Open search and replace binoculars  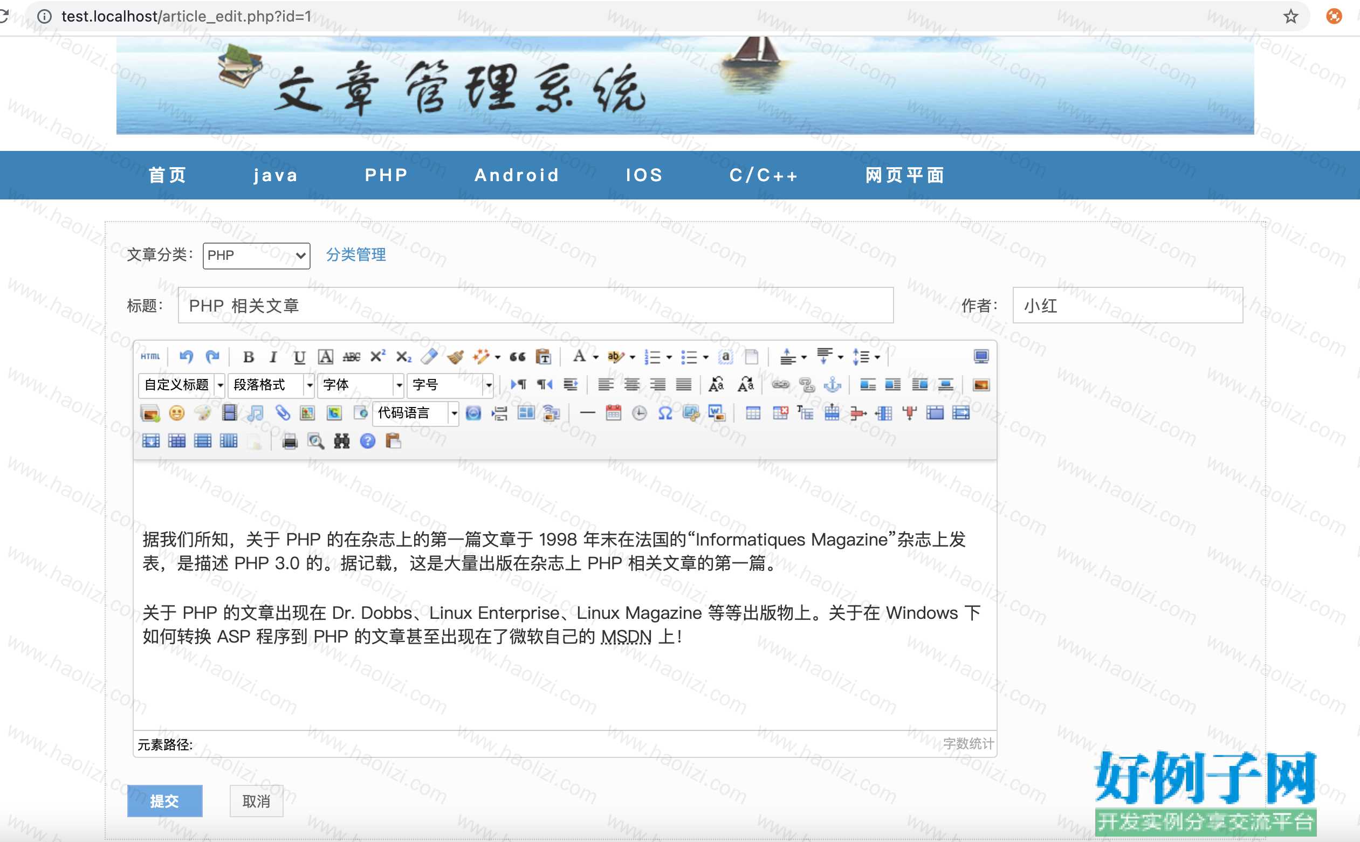341,441
